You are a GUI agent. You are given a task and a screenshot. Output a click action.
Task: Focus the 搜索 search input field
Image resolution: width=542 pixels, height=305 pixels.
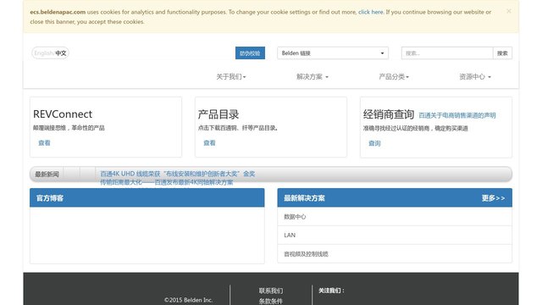point(447,53)
